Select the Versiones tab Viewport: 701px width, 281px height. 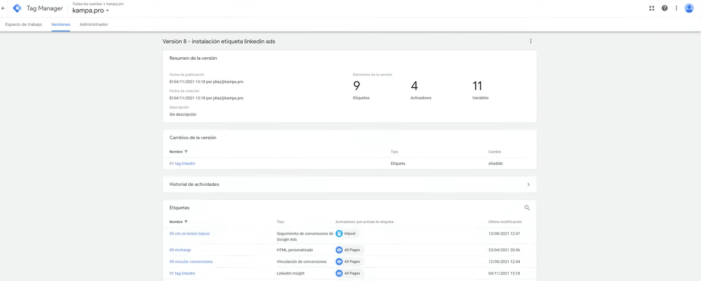click(61, 25)
